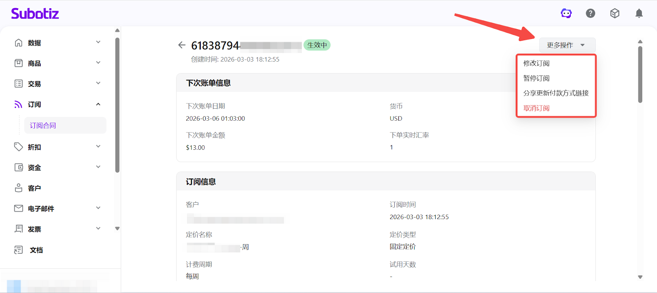Open the notifications bell
Screen dimensions: 657x293
(x=639, y=14)
